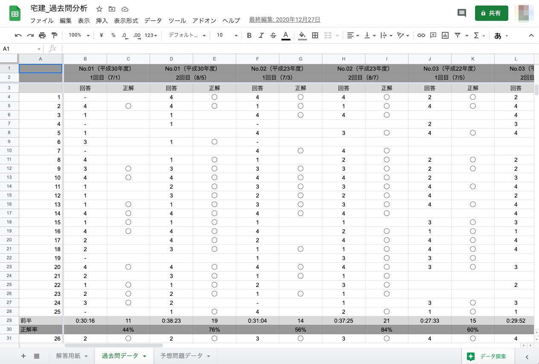This screenshot has height=364, width=539.
Task: Click the Sheets home logo
Action: (x=15, y=14)
